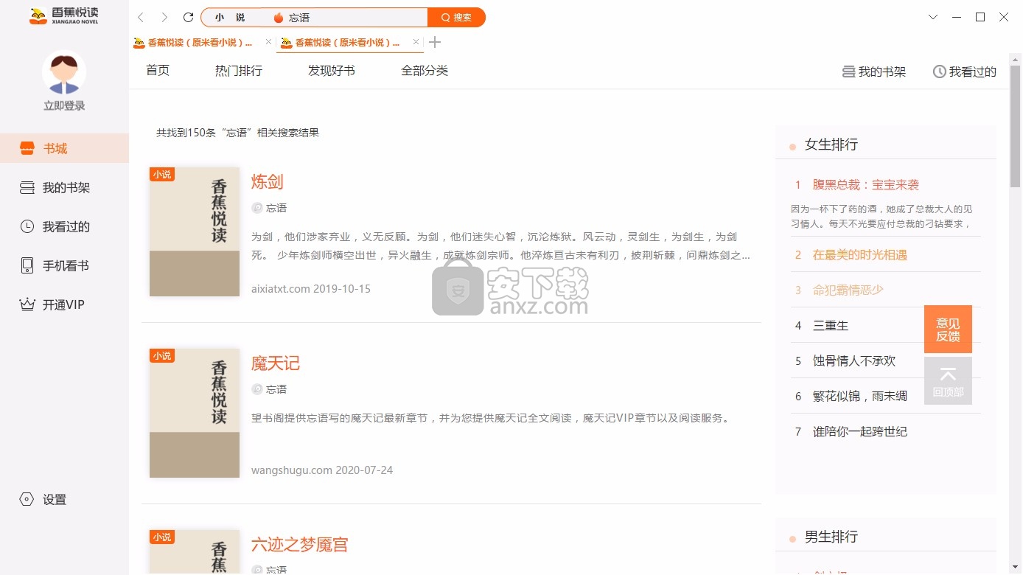Click the orange 搜索 search button
The image size is (1023, 575).
tap(456, 17)
